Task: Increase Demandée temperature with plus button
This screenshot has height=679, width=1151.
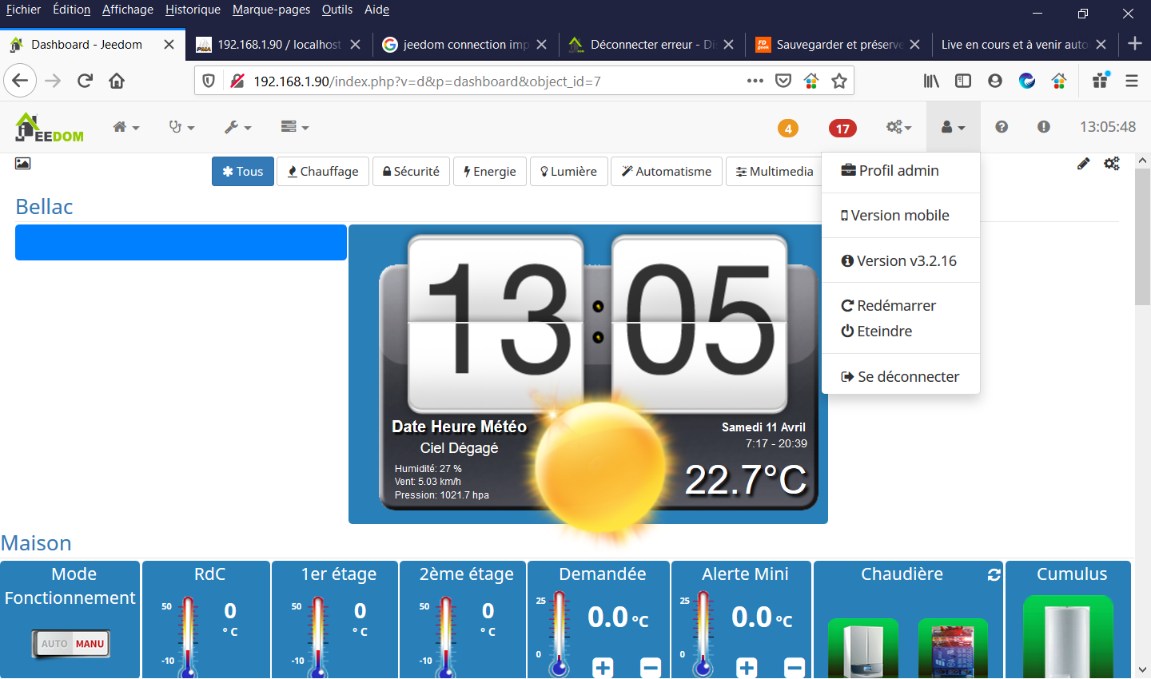Action: (x=603, y=667)
